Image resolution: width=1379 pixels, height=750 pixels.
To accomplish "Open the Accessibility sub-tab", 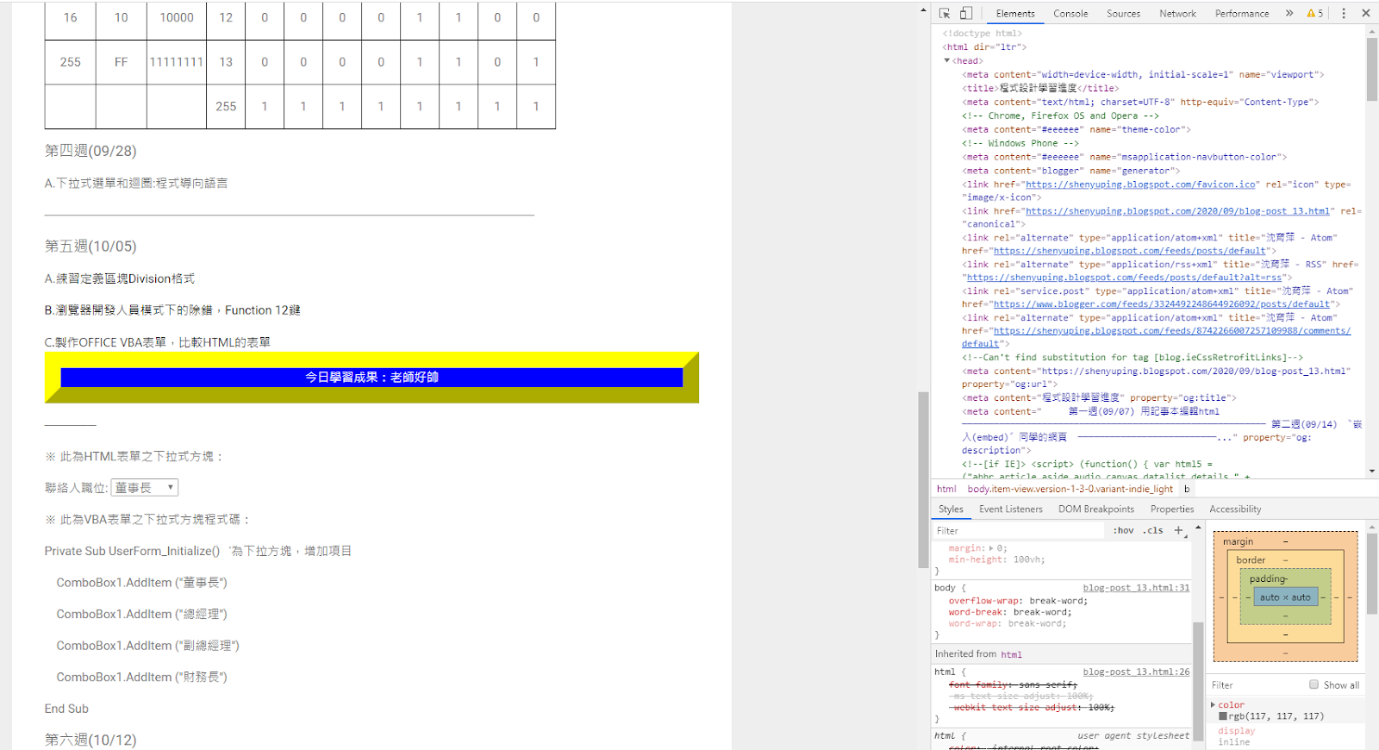I will tap(1235, 509).
